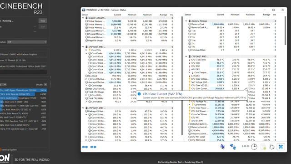Click the HWiNFO64 app icon in the title bar
The image size is (291, 164).
[x=84, y=10]
